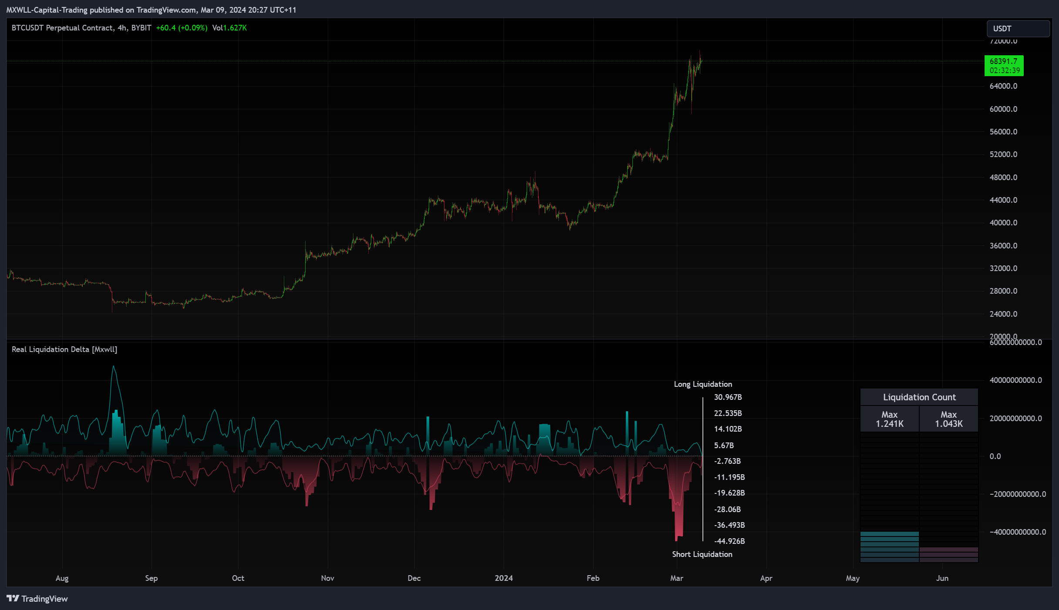Click the Liquidation Count table header
Image resolution: width=1059 pixels, height=610 pixels.
pos(919,397)
